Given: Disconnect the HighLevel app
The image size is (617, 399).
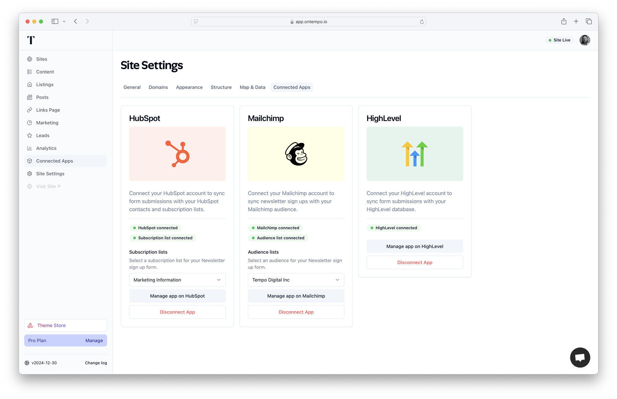Looking at the screenshot, I should click(415, 263).
